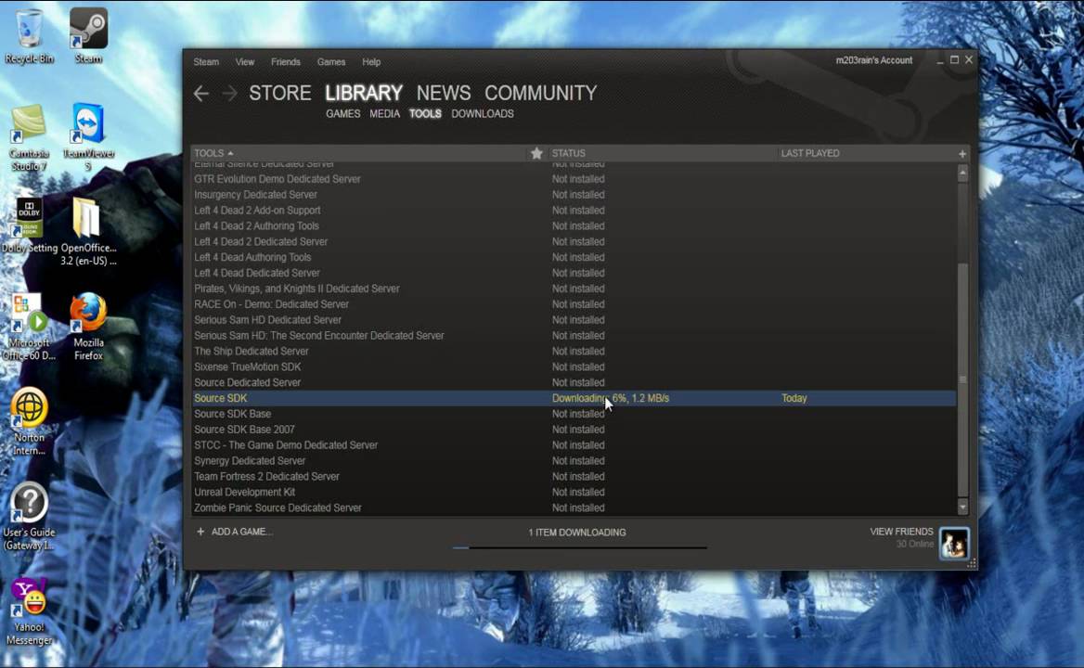This screenshot has height=668, width=1084.
Task: Select Left 4 Dead Dedicated Server
Action: click(x=574, y=273)
